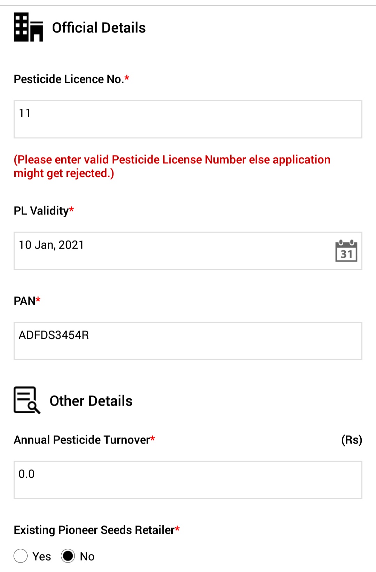Tap the Pesticide Licence No. label
Viewport: 376px width, 572px height.
[71, 79]
